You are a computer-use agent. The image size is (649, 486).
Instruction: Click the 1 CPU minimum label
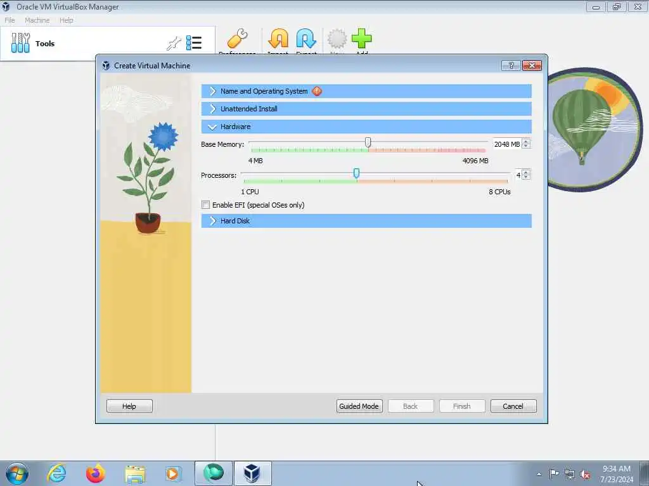(x=250, y=192)
